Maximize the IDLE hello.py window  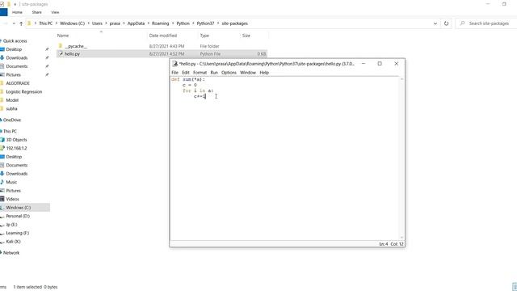click(x=380, y=64)
